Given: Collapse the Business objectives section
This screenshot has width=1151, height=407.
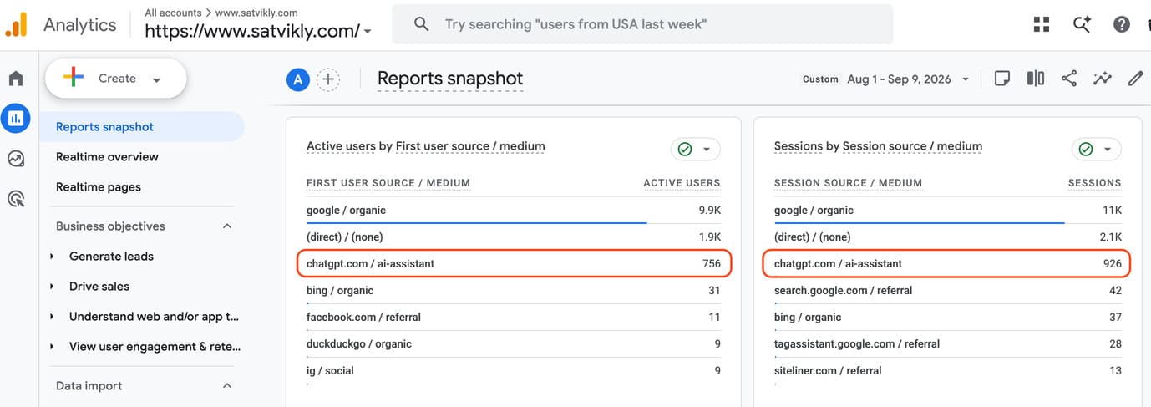Looking at the screenshot, I should coord(226,226).
